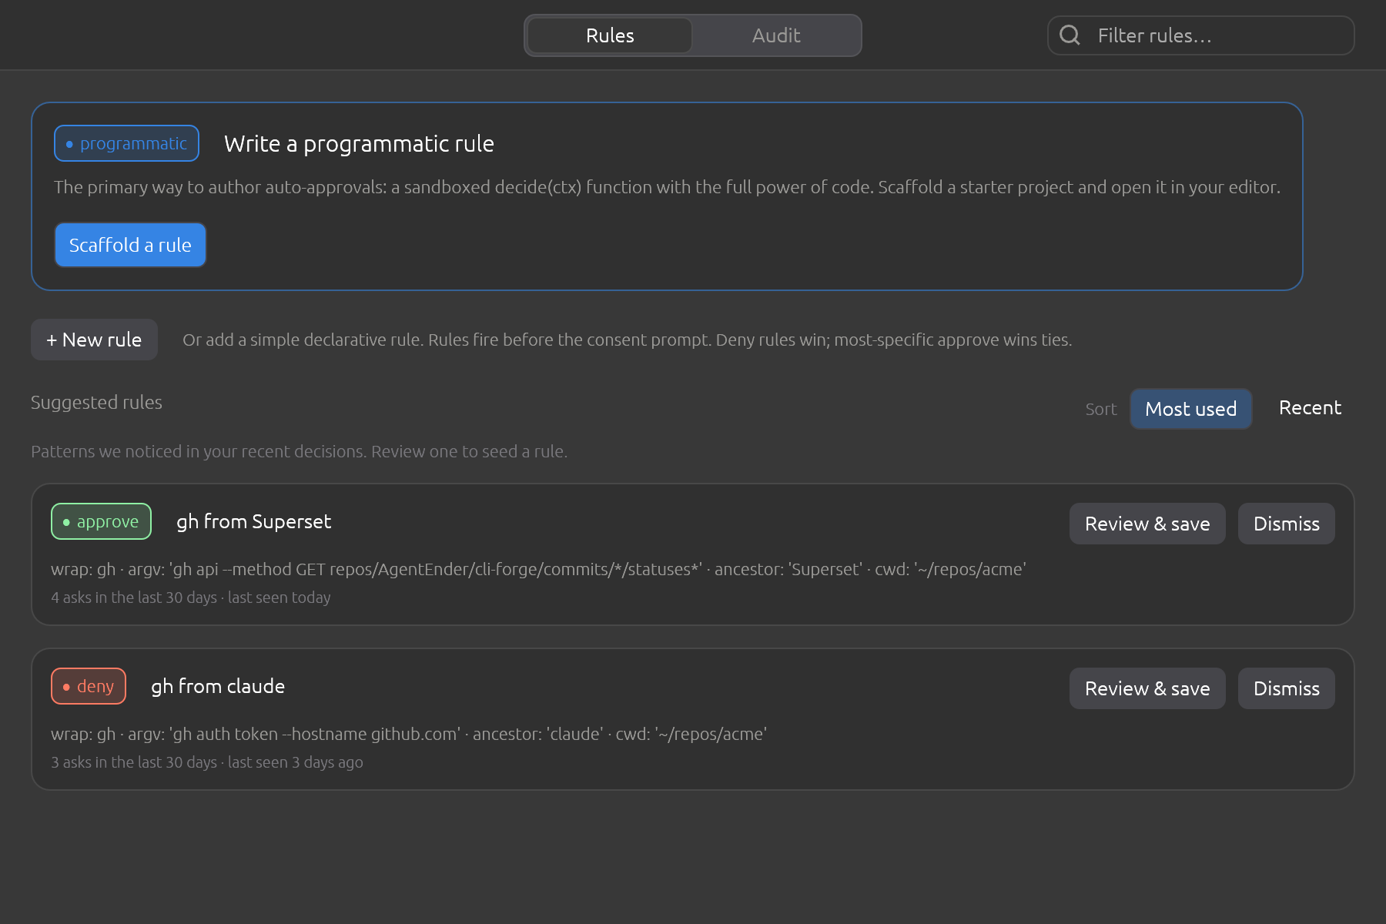Switch to the Audit tab
1386x924 pixels.
[775, 35]
